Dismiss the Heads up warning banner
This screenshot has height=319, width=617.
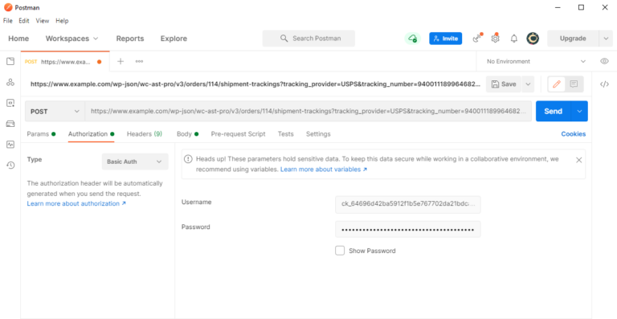[x=578, y=160]
